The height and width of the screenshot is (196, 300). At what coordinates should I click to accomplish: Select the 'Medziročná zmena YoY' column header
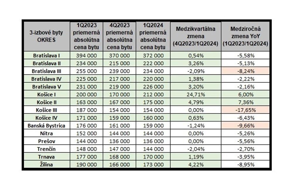(x=245, y=36)
